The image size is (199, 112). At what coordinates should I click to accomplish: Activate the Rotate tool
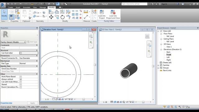coord(62,17)
